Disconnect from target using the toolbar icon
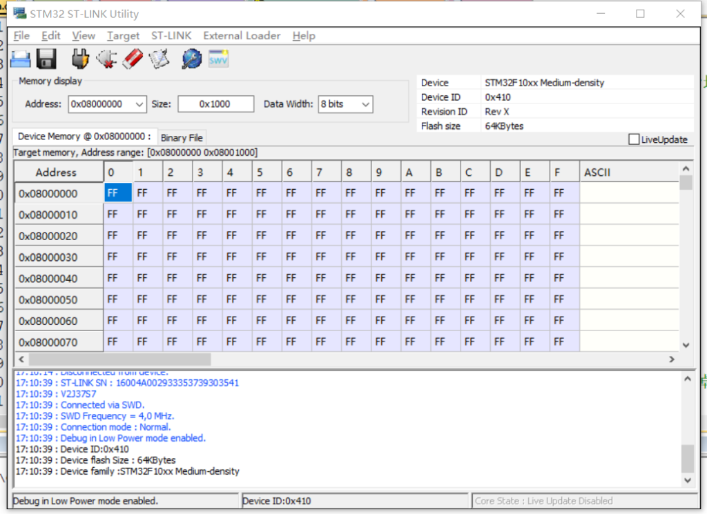707x514 pixels. (106, 59)
